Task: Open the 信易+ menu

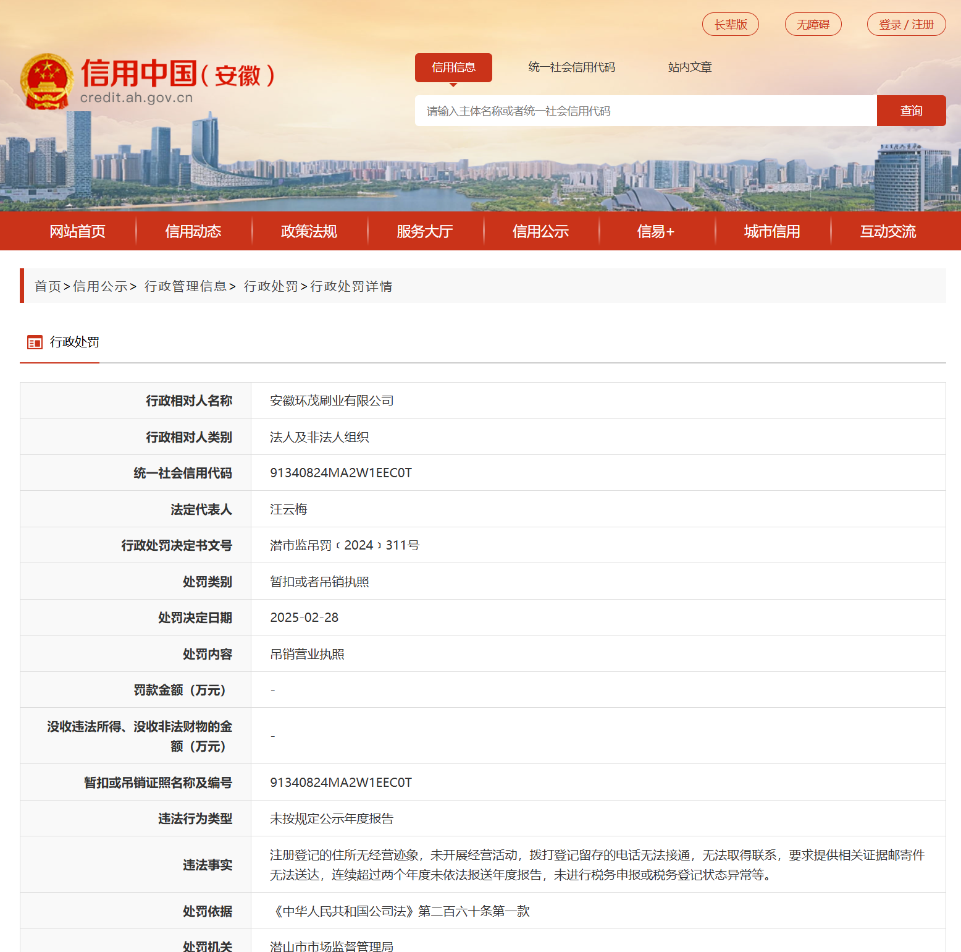Action: (657, 231)
